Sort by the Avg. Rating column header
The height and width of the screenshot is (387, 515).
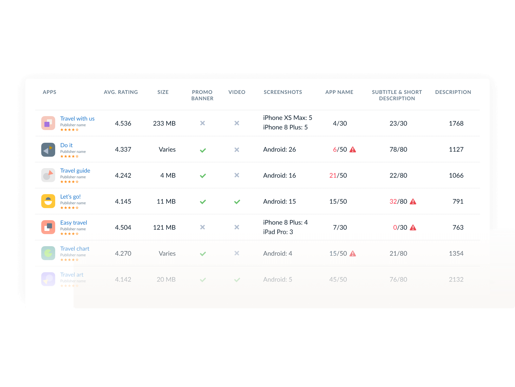pos(121,92)
